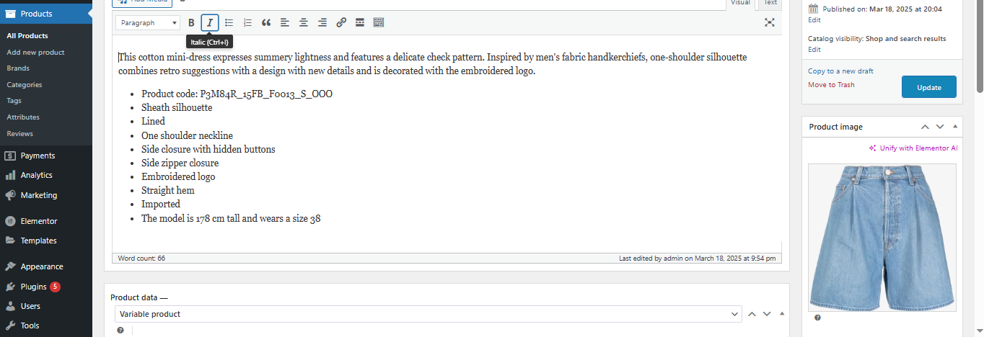984x337 pixels.
Task: Click the Italic toolbar button
Action: [x=209, y=23]
